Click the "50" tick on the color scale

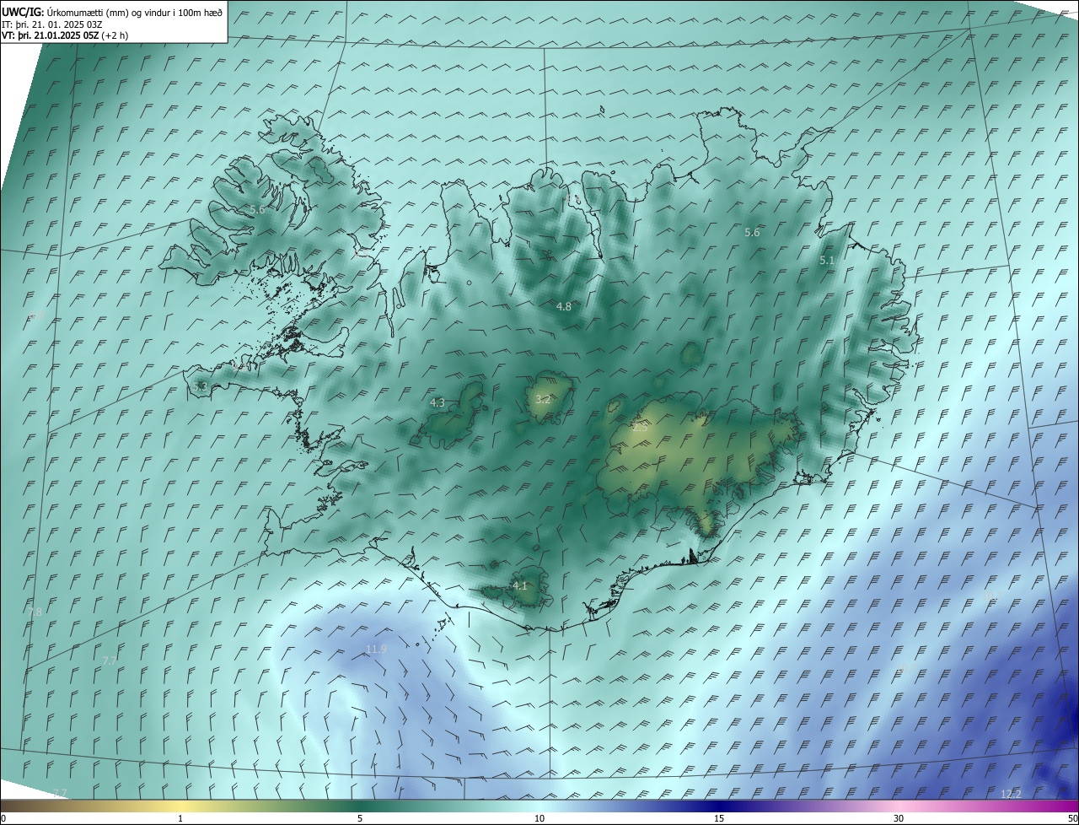tap(1072, 818)
